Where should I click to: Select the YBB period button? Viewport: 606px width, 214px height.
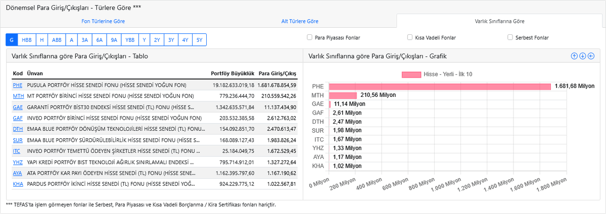tap(130, 40)
